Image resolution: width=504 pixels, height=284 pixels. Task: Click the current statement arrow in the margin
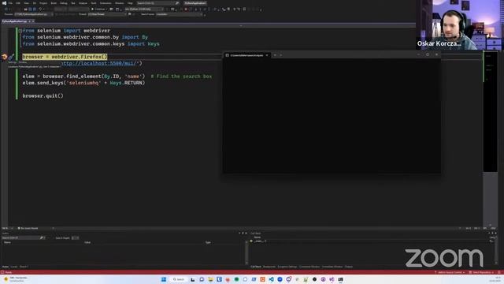pyautogui.click(x=4, y=57)
